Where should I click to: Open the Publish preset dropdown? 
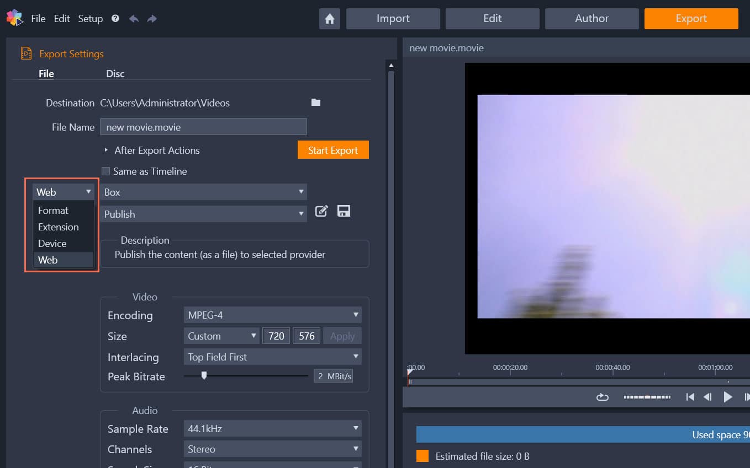pos(203,214)
